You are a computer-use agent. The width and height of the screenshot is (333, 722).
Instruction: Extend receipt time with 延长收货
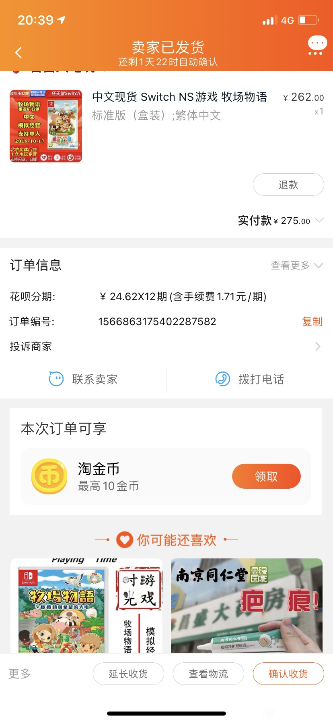point(128,674)
